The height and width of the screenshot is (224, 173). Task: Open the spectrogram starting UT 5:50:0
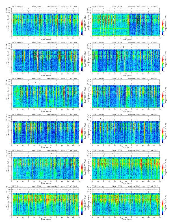tap(126, 204)
